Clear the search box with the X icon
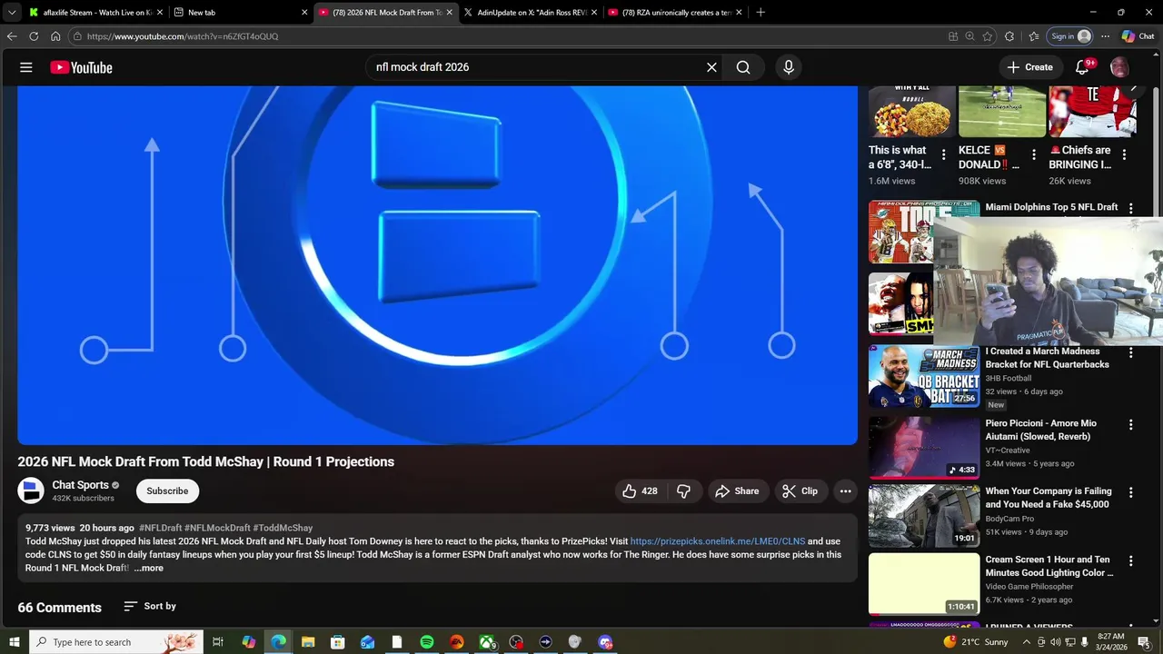This screenshot has height=654, width=1163. (711, 67)
